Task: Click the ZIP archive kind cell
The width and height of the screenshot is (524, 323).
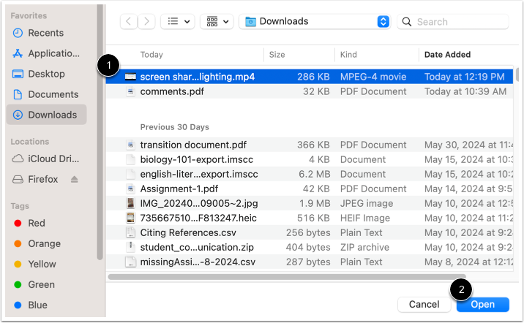Action: [x=364, y=248]
